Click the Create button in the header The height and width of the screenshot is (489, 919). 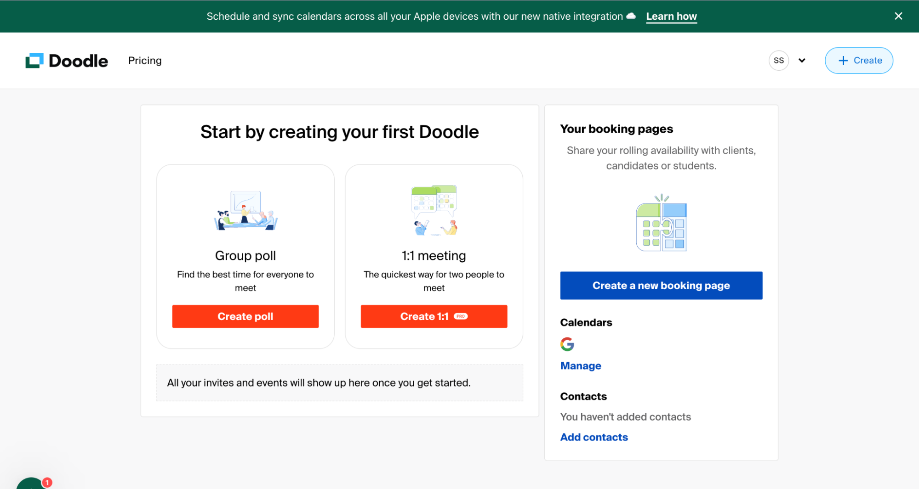click(859, 60)
